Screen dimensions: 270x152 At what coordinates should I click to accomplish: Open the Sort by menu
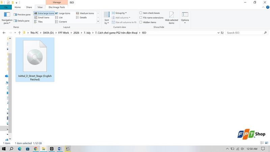coord(107,18)
